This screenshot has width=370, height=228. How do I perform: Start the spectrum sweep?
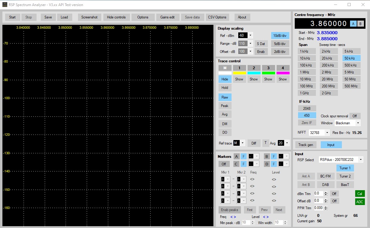pos(12,17)
